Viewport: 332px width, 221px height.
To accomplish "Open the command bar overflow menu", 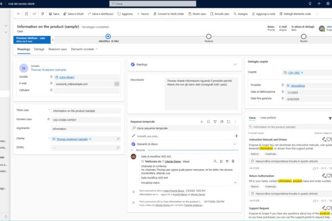I will 317,14.
